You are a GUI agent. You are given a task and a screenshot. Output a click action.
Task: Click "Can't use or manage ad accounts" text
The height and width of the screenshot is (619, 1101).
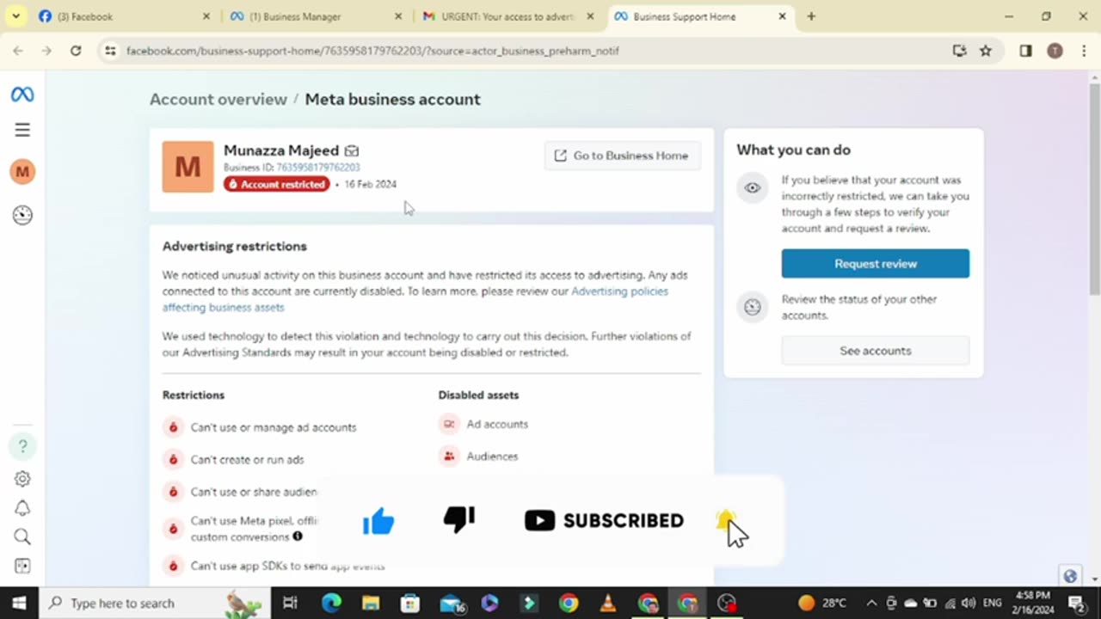pos(274,427)
